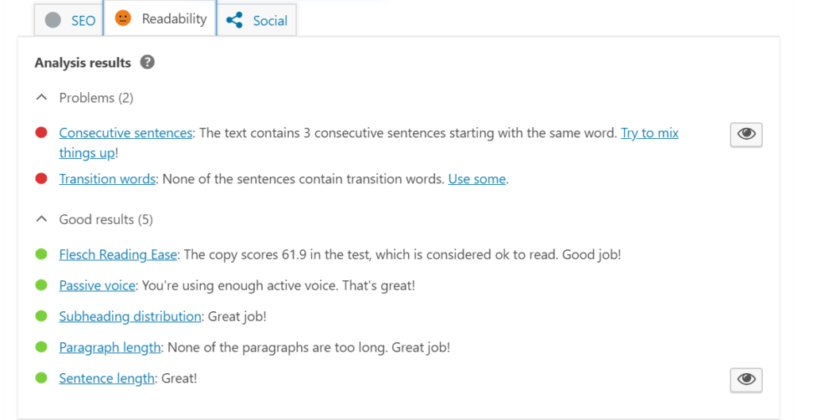Click red bullet beside Consecutive sentences
The image size is (813, 420).
pos(41,133)
